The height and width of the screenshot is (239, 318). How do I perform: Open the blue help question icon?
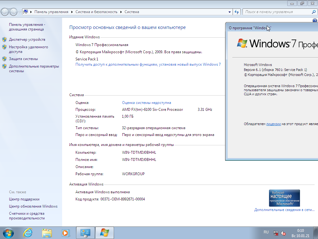[x=315, y=20]
